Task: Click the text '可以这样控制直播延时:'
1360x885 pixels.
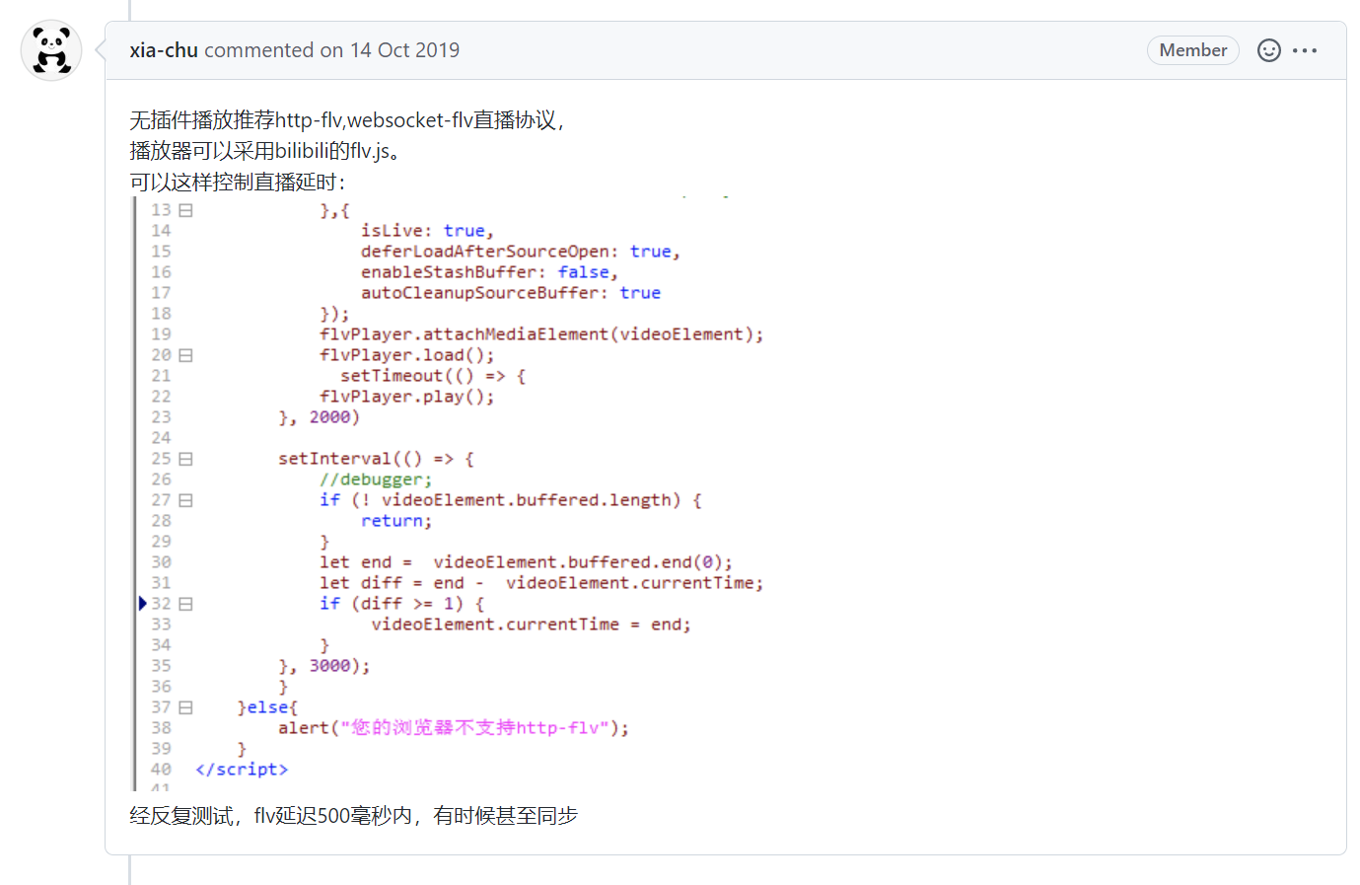Action: pyautogui.click(x=238, y=183)
